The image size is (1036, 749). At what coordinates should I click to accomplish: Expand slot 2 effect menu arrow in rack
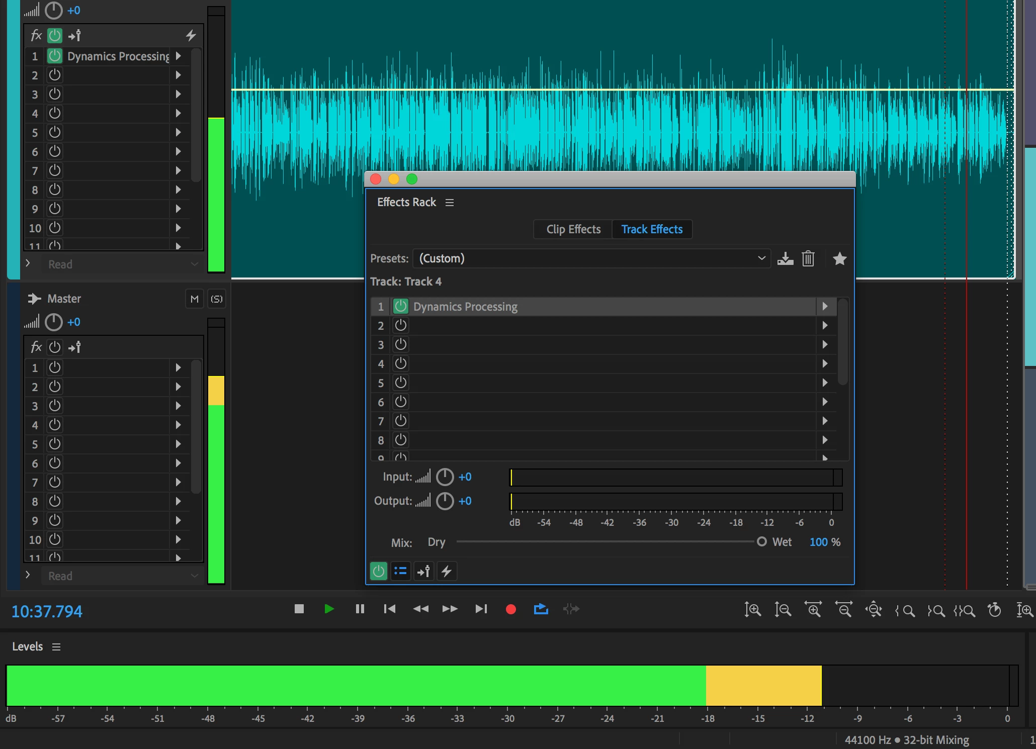coord(825,326)
